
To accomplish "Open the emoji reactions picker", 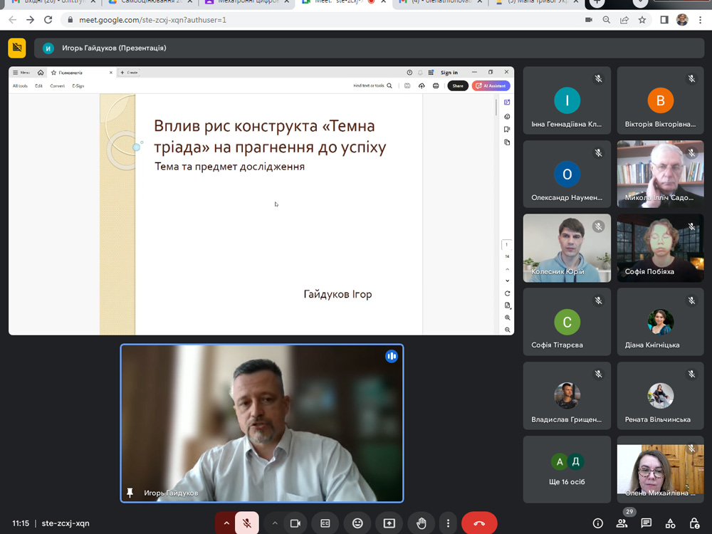I will click(x=357, y=523).
